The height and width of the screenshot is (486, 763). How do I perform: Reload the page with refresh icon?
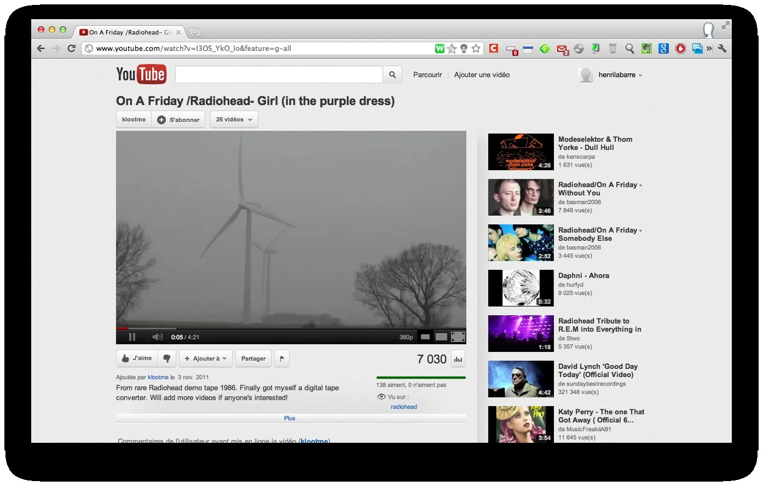pos(71,48)
